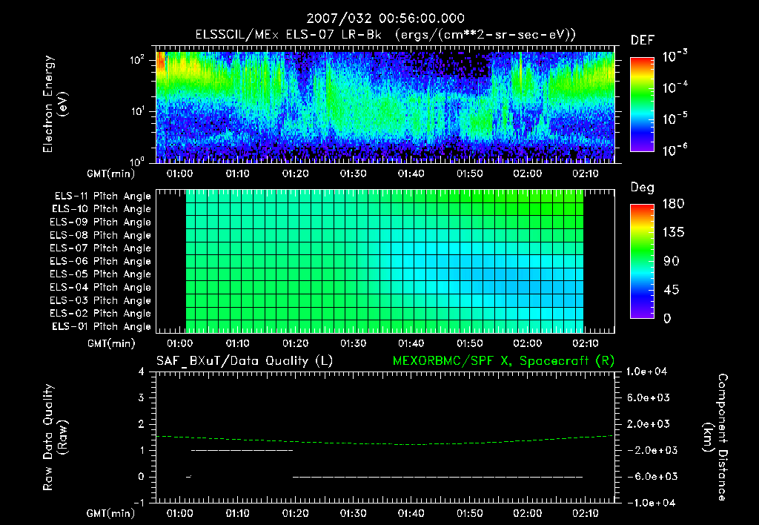Image resolution: width=759 pixels, height=525 pixels.
Task: Select the ELS-05 Pitch Angle row label
Action: [x=101, y=274]
